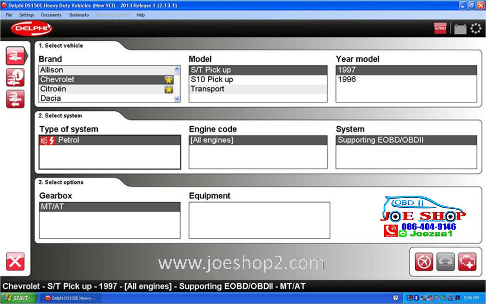The width and height of the screenshot is (486, 304).
Task: Click the vehicle history icon with left arrow
Action: (15, 99)
